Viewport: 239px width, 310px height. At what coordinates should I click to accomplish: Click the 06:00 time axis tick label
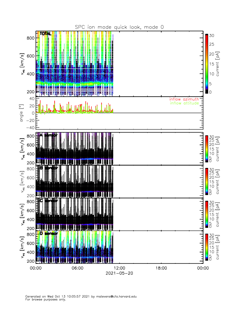point(77,268)
